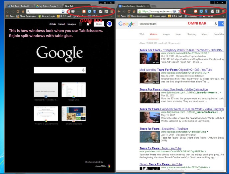The height and width of the screenshot is (174, 229).
Task: Click the orange clock extension icon in left window
Action: (x=84, y=11)
